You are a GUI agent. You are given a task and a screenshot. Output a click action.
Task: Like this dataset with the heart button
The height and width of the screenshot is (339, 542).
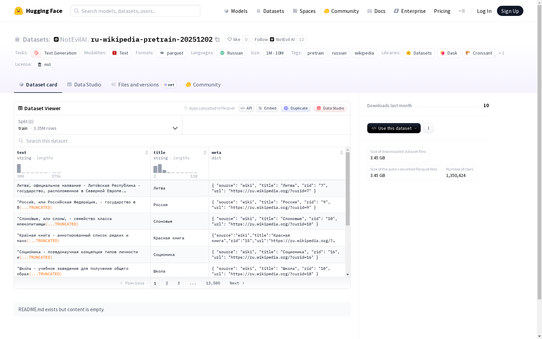tap(234, 39)
